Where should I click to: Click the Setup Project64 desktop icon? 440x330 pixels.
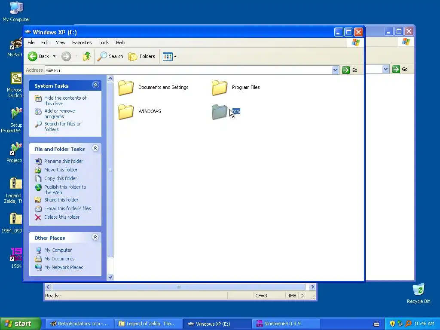point(12,120)
